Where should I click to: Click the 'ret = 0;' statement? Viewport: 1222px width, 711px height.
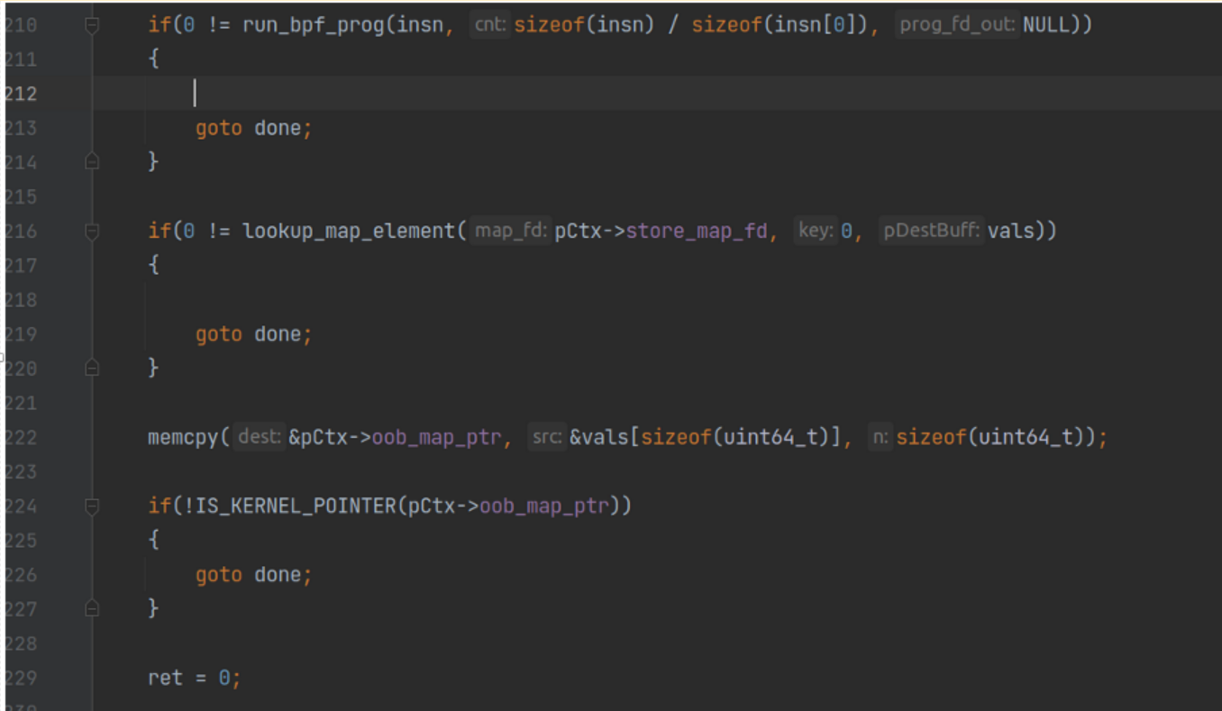(195, 678)
